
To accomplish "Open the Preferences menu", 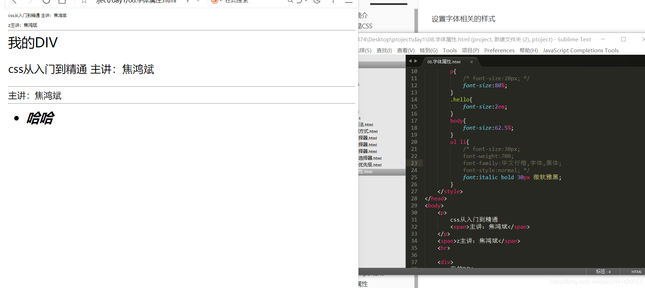I will [x=499, y=51].
